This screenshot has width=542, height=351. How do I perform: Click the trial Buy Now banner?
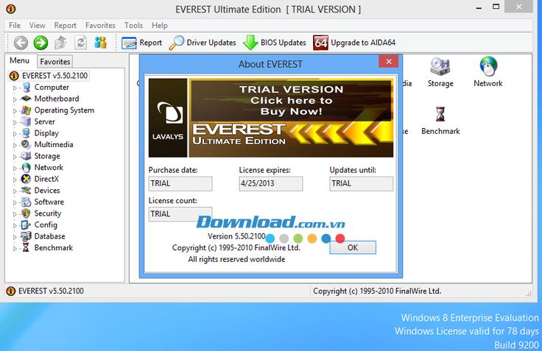tap(271, 118)
